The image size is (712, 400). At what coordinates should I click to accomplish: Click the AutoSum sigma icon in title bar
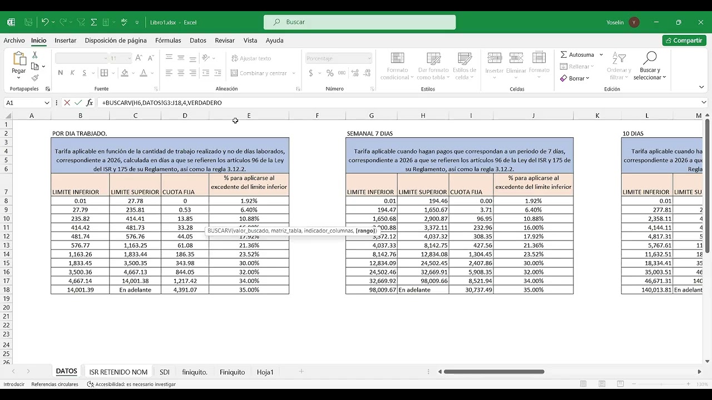click(93, 22)
